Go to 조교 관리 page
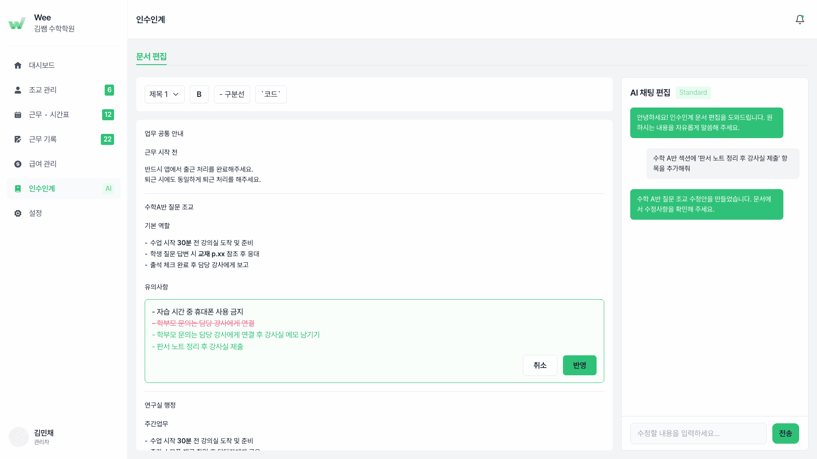 pos(64,90)
